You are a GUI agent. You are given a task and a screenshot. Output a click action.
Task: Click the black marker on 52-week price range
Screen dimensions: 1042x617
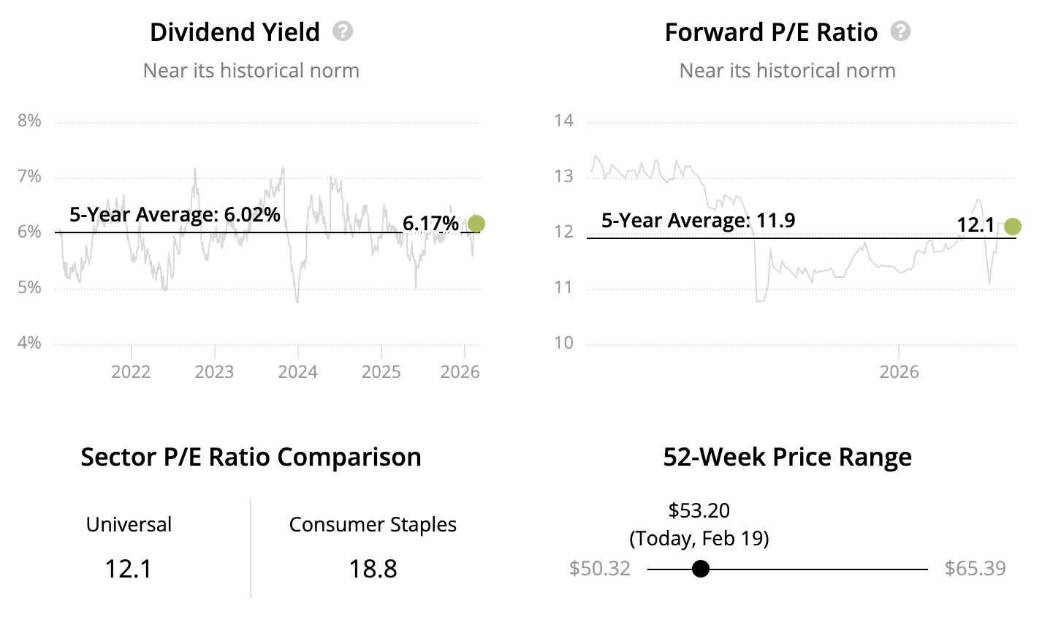point(700,568)
